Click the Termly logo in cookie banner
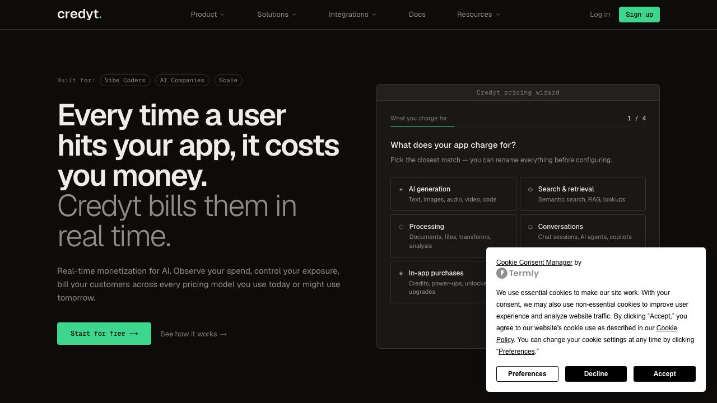The height and width of the screenshot is (403, 717). point(518,273)
